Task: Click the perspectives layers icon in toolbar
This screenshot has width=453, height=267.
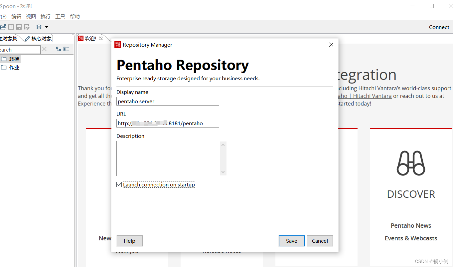Action: [39, 27]
